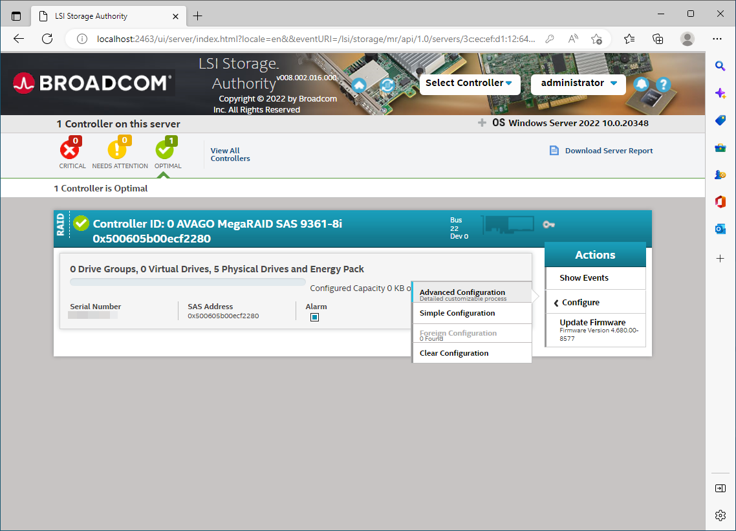Choose Simple Configuration
This screenshot has height=531, width=736.
pos(471,313)
